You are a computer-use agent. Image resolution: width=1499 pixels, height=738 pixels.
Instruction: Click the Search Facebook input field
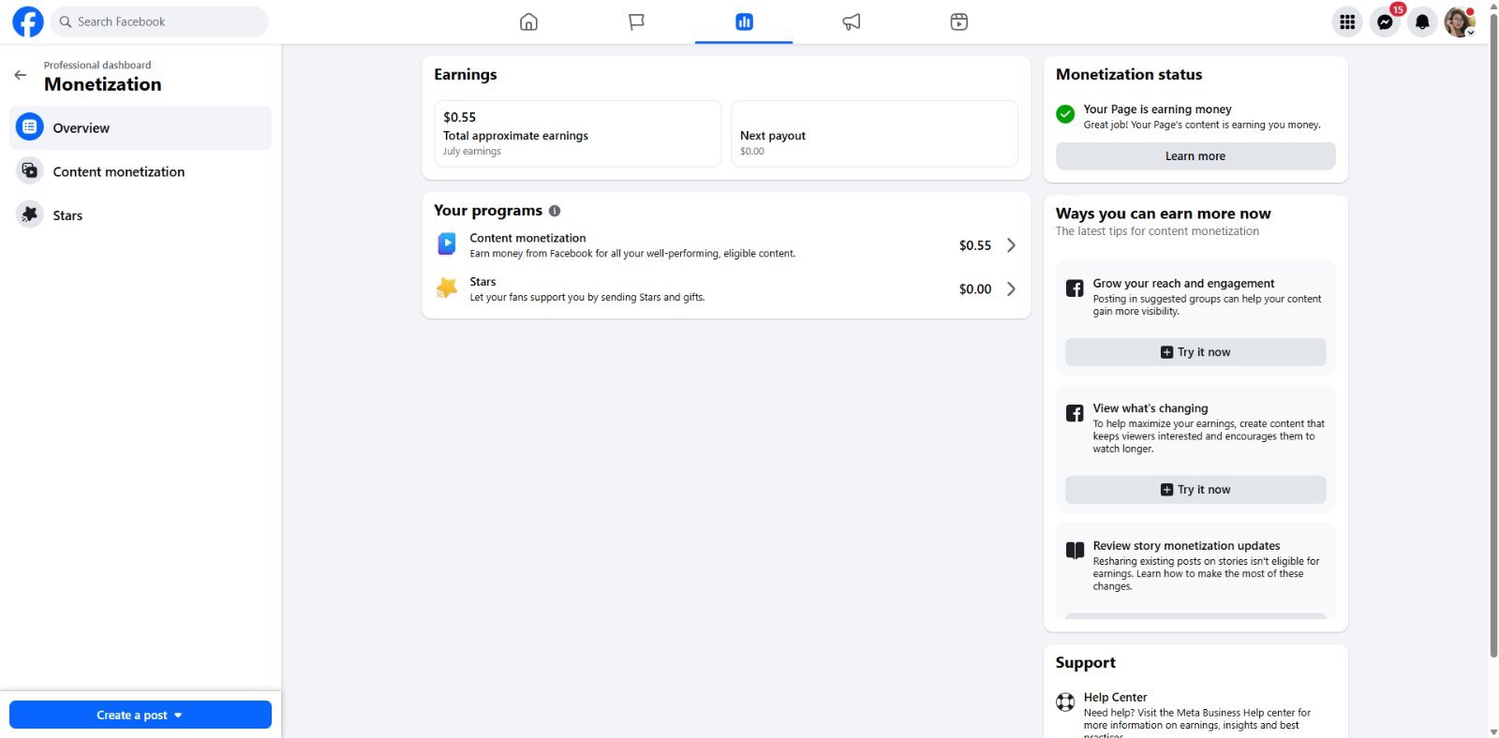click(x=159, y=22)
